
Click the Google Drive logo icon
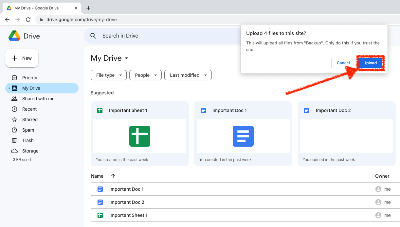point(14,36)
